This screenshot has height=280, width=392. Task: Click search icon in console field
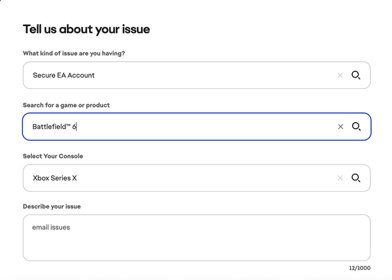tap(356, 178)
